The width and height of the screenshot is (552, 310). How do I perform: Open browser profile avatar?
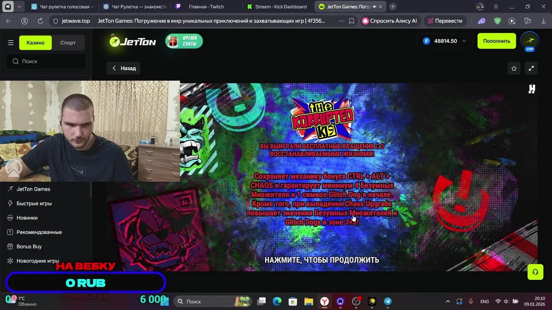click(480, 6)
